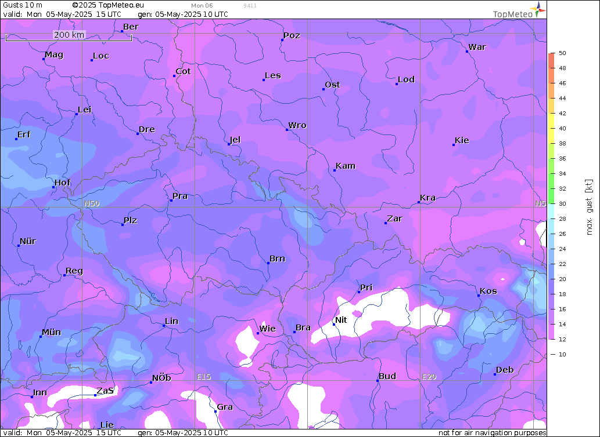The width and height of the screenshot is (600, 437).
Task: Select the Bud city label
Action: tap(387, 376)
